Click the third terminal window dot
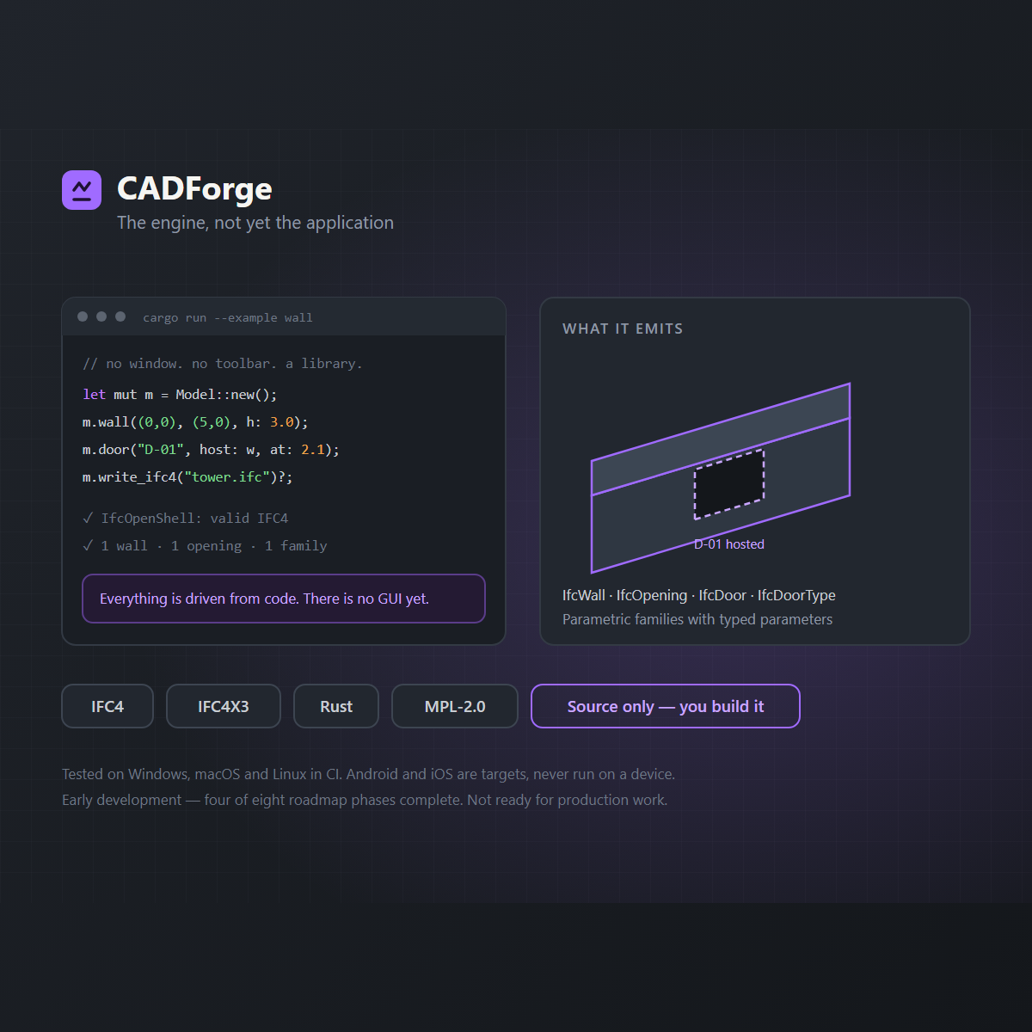 [120, 316]
